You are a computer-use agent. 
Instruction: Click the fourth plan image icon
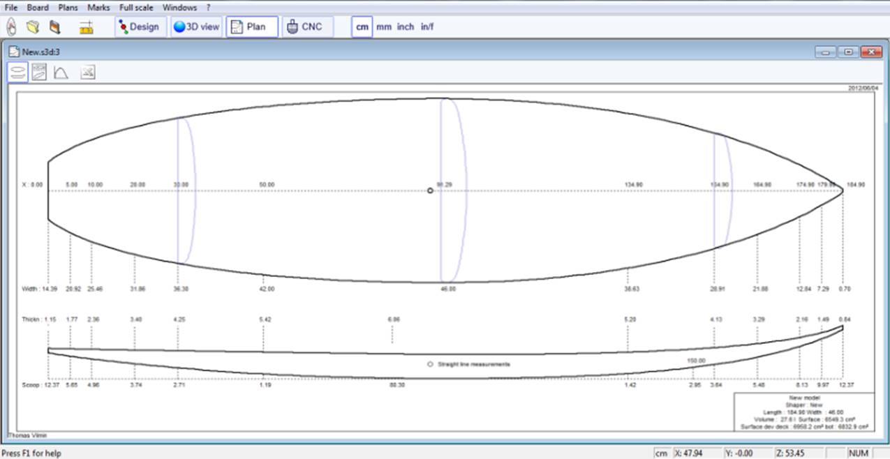pos(87,72)
